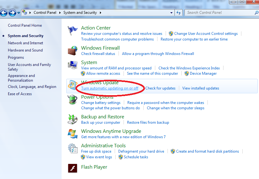Check firewall status
Viewport: 259px width, 179px height.
tap(98, 54)
